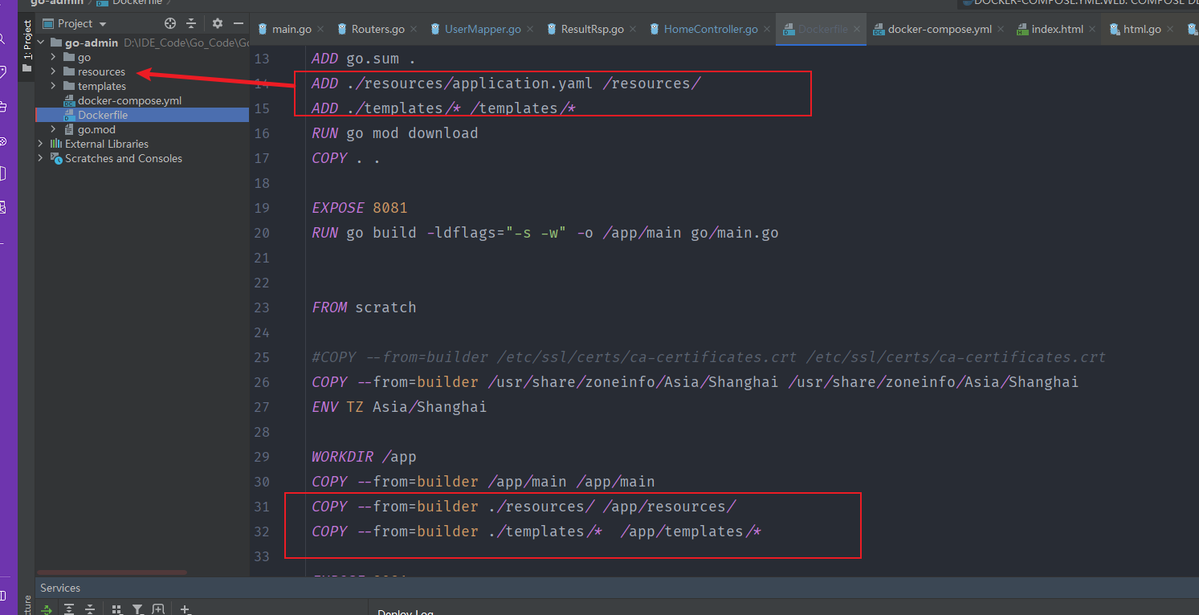Place cursor on WORKDIR /app line
This screenshot has height=615, width=1199.
[364, 457]
